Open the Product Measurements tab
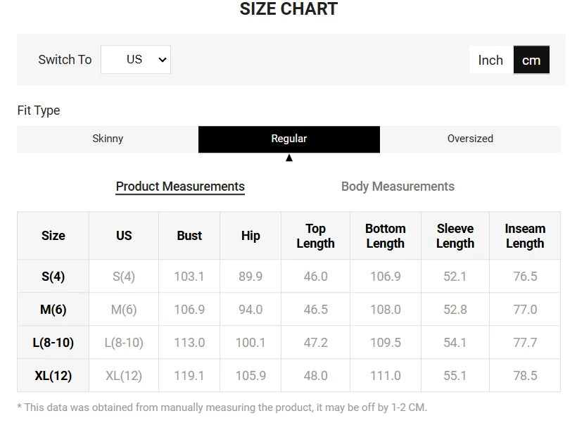The width and height of the screenshot is (577, 430). point(180,186)
